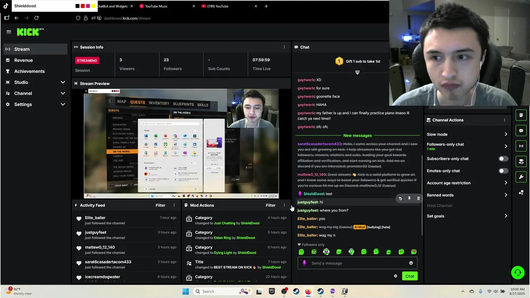Open Followers-only chat settings
Image resolution: width=530 pixels, height=298 pixels.
tap(467, 146)
